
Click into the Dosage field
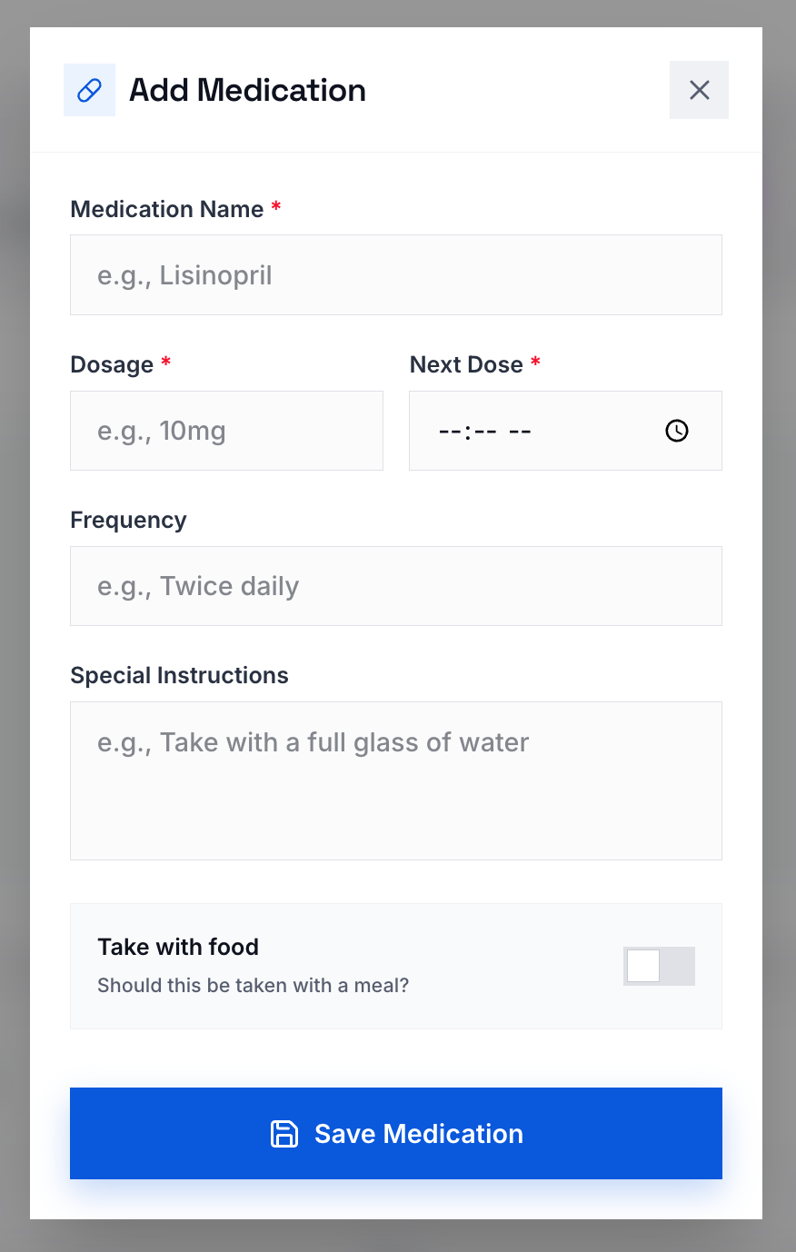click(x=226, y=431)
